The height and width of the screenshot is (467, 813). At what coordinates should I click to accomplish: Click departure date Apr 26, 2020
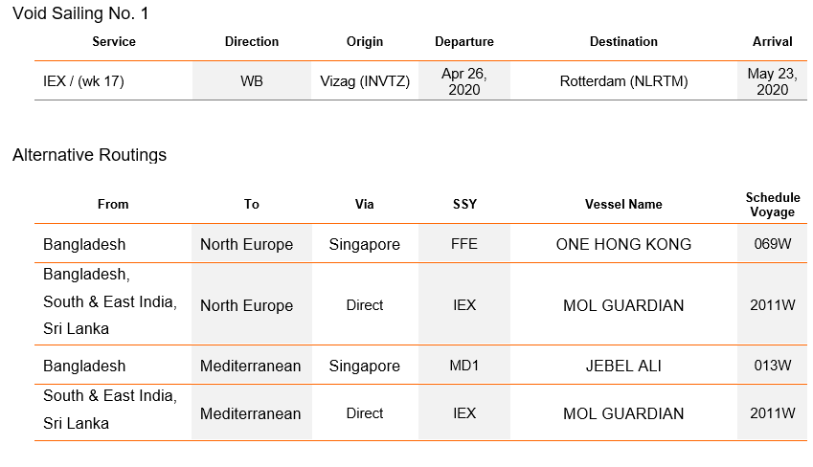(464, 81)
